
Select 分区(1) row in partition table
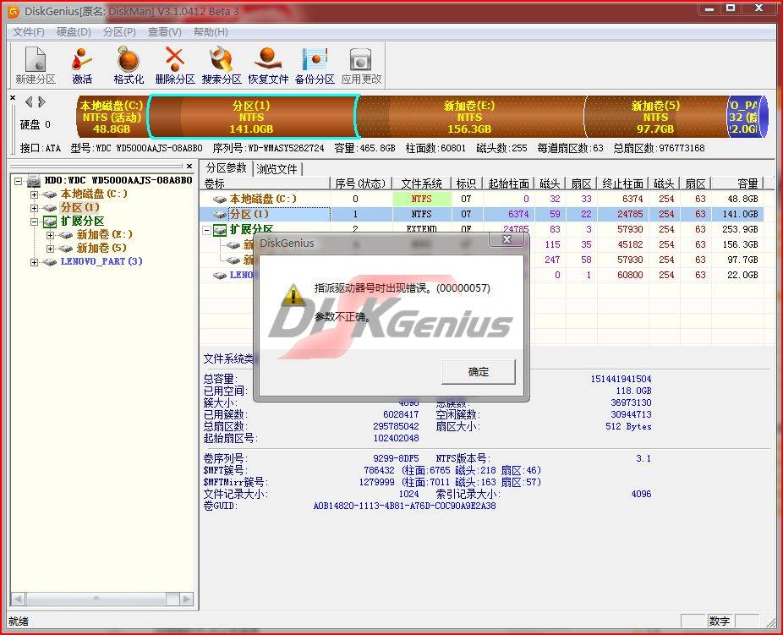click(x=481, y=214)
